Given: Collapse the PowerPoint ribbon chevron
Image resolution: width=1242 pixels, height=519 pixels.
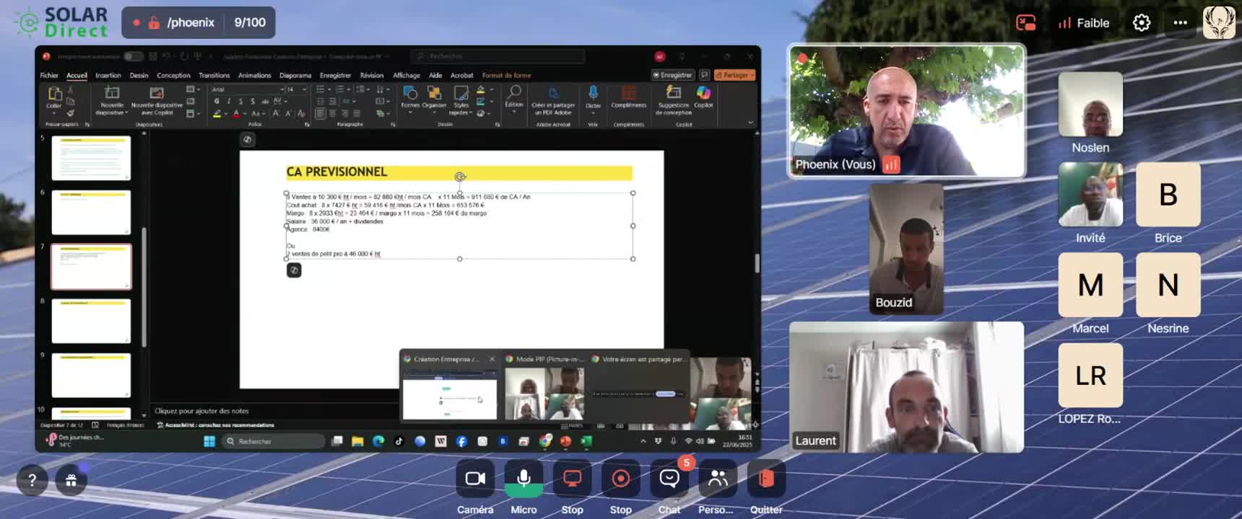Looking at the screenshot, I should coord(750,123).
